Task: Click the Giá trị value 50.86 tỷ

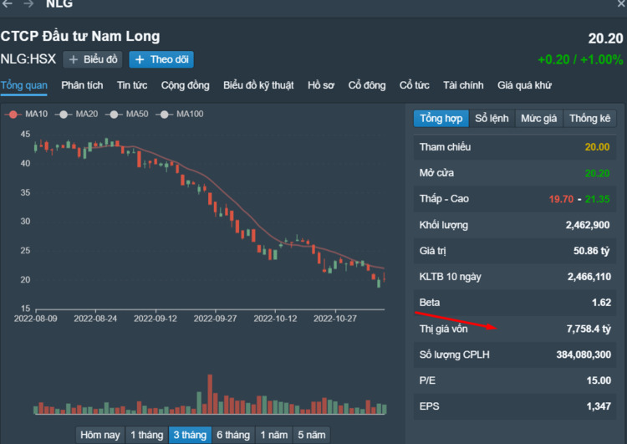Action: [x=591, y=251]
